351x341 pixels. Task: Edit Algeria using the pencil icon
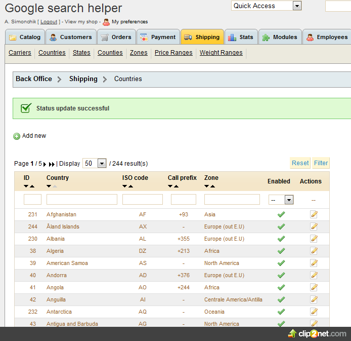point(314,251)
